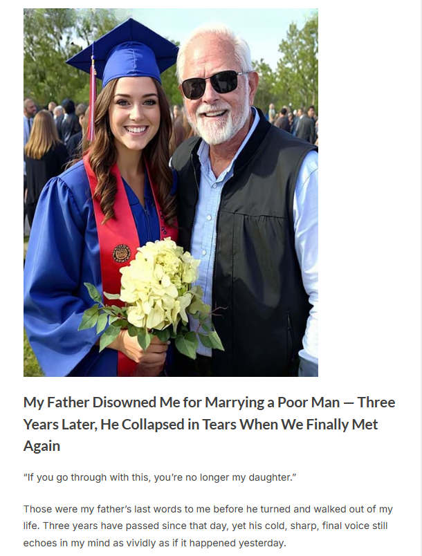Click the word "Again" ending the headline
422x556 pixels.
[x=42, y=446]
